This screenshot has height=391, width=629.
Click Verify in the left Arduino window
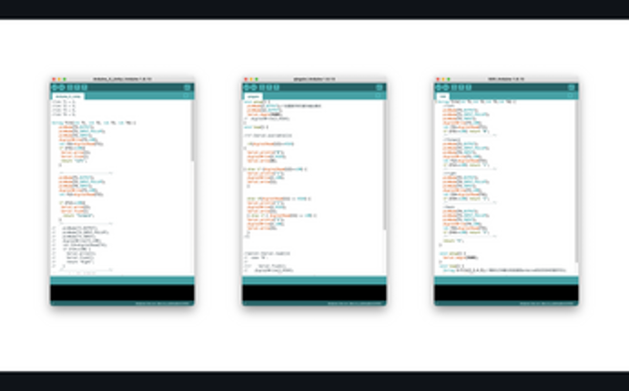pos(55,87)
